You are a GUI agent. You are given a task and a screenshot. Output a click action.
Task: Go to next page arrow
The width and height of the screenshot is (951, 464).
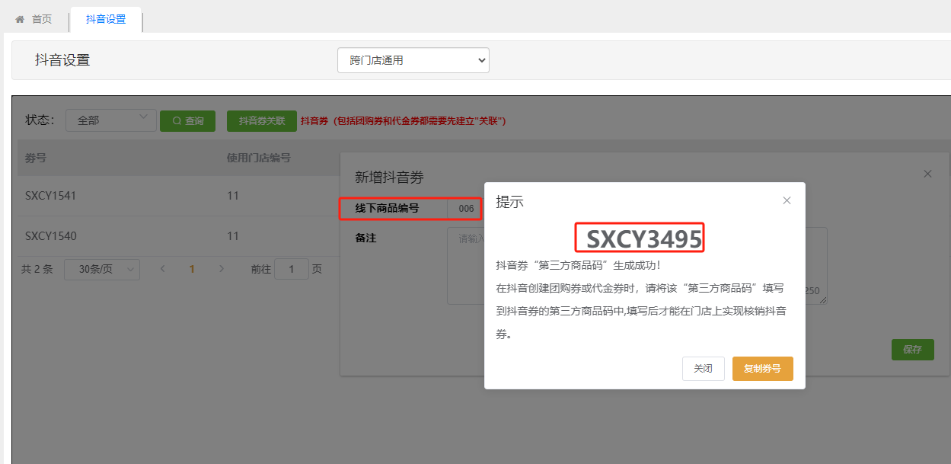[x=222, y=269]
